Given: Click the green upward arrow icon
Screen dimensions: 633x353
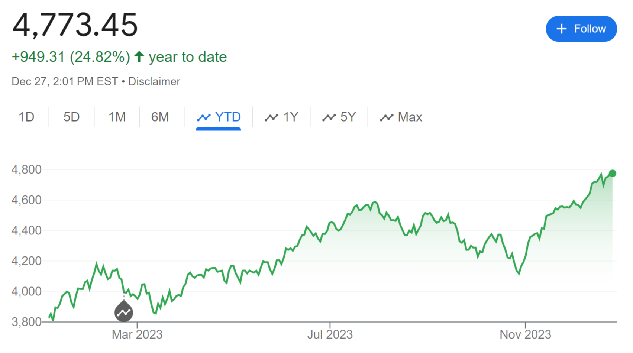Looking at the screenshot, I should [x=139, y=56].
